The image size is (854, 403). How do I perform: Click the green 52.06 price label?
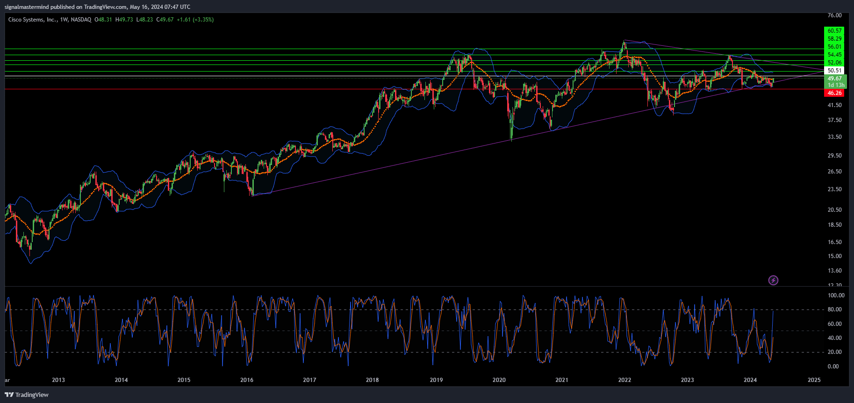(x=834, y=63)
